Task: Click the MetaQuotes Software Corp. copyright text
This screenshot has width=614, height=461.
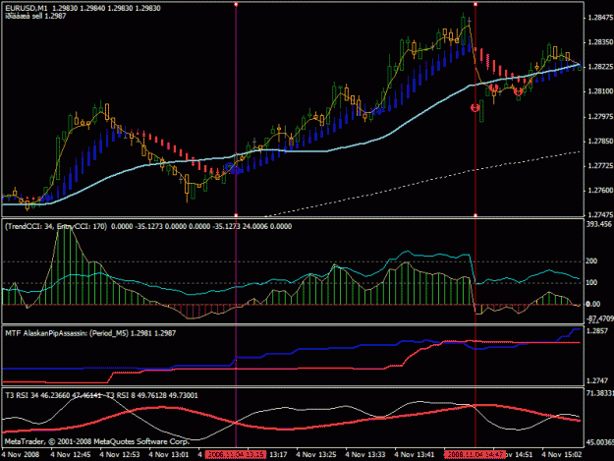Action: 97,441
